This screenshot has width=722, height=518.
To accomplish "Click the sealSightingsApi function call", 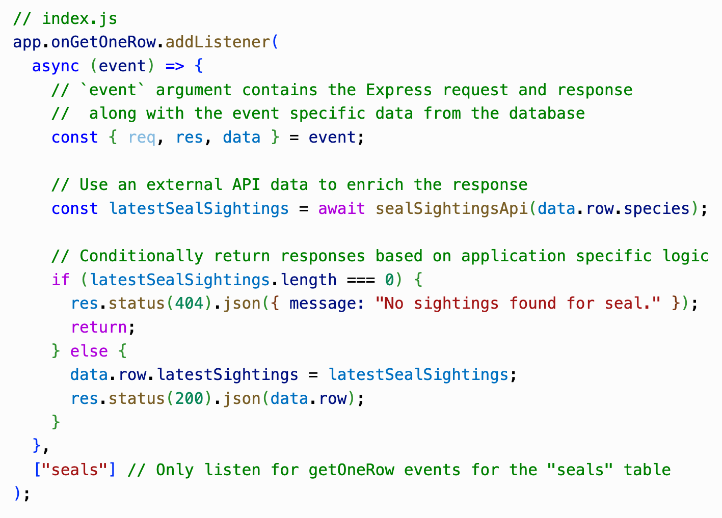I will [451, 209].
